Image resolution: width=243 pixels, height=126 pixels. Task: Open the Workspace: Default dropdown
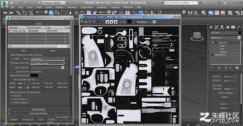(x=54, y=3)
